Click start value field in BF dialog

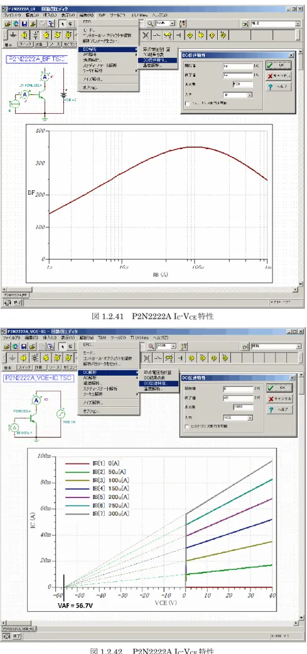pos(238,66)
